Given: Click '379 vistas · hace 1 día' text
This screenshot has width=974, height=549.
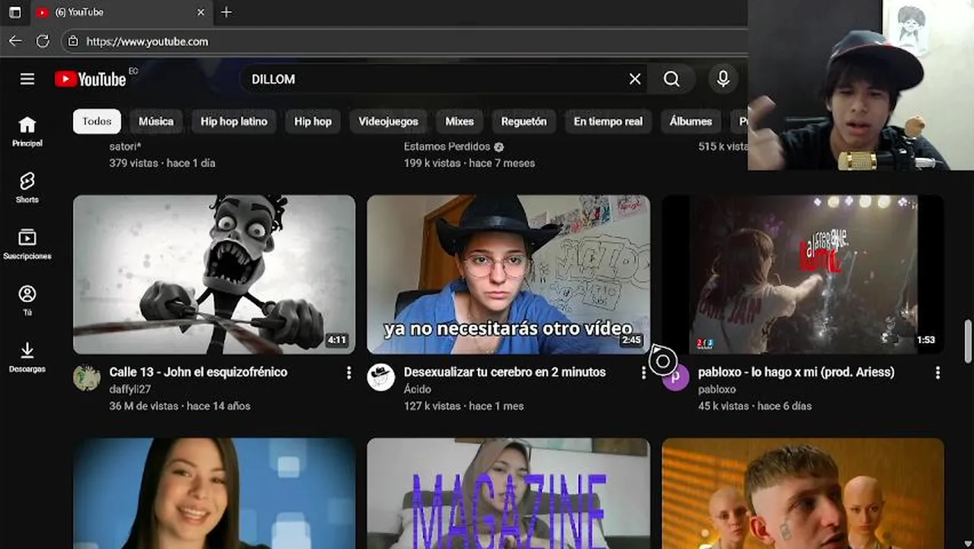Looking at the screenshot, I should point(162,163).
